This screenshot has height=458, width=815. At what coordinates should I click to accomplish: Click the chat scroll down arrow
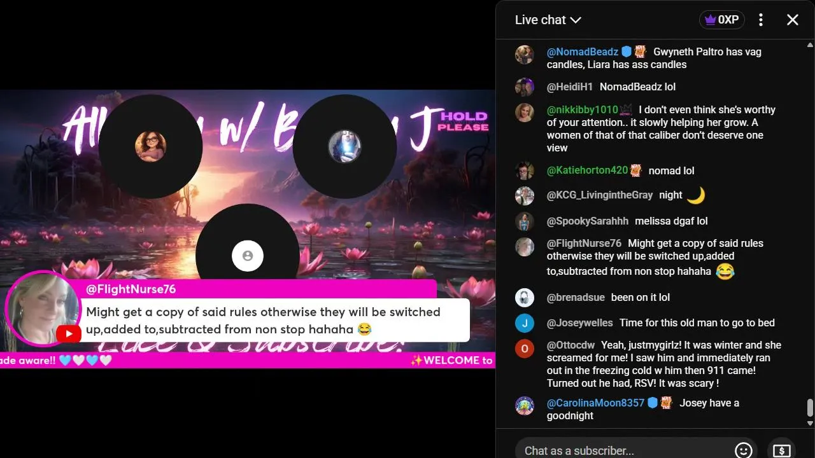(x=810, y=423)
